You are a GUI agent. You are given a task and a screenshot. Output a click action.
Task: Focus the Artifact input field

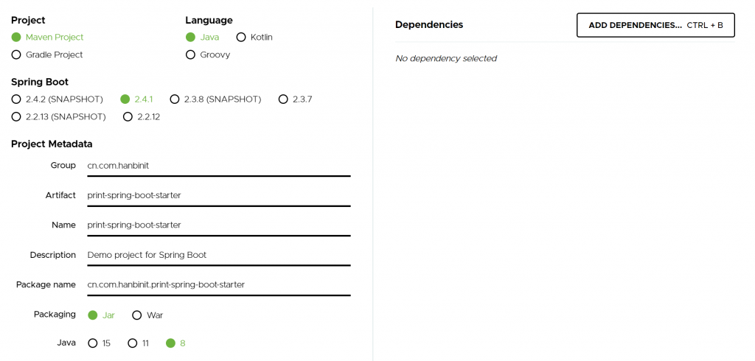(218, 195)
